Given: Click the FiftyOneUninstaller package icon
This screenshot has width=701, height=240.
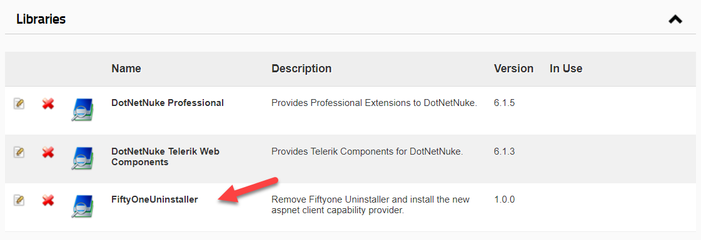Looking at the screenshot, I should point(83,206).
